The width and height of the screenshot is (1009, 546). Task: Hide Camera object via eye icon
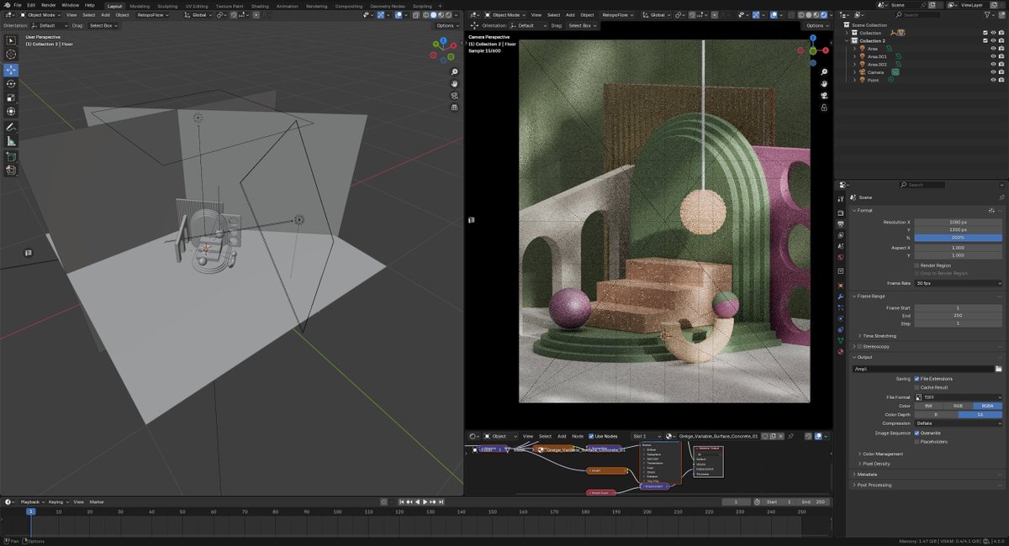[x=993, y=72]
